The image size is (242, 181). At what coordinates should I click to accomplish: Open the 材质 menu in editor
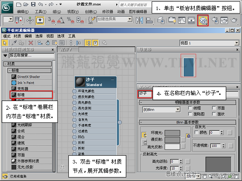coord(17,36)
